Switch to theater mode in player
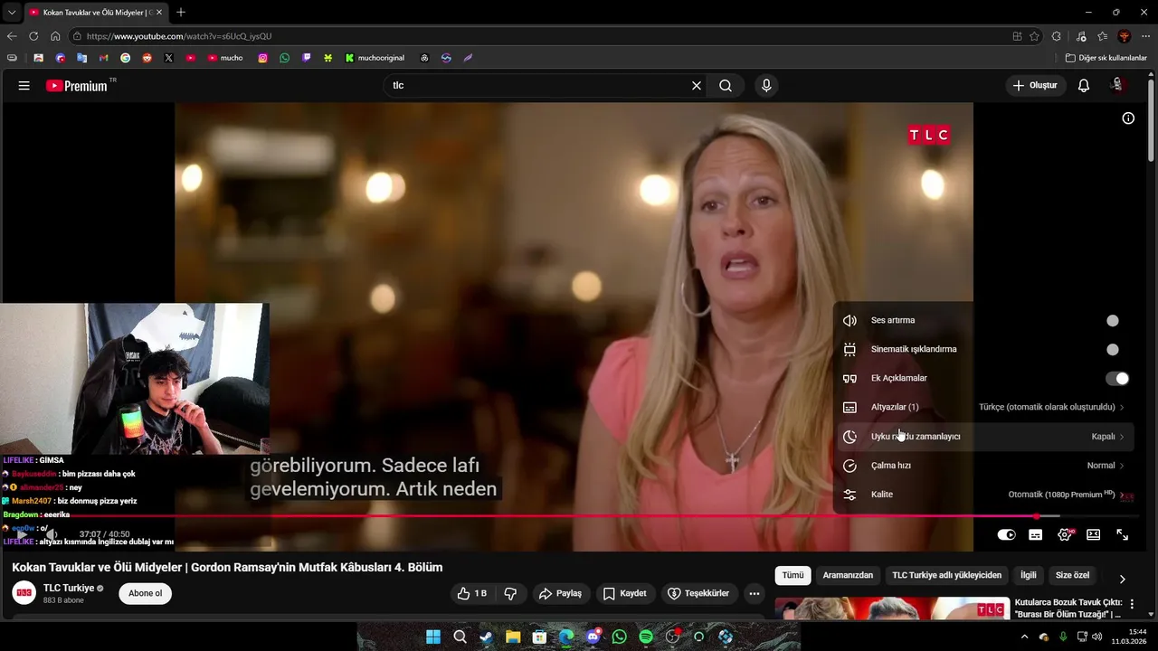The height and width of the screenshot is (651, 1158). click(x=1094, y=535)
